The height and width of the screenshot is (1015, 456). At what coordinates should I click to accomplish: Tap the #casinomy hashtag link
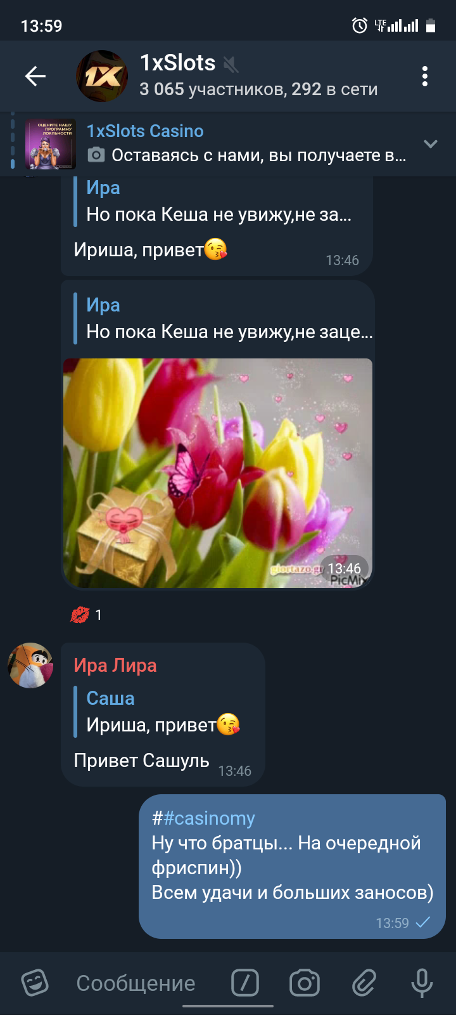(x=209, y=818)
